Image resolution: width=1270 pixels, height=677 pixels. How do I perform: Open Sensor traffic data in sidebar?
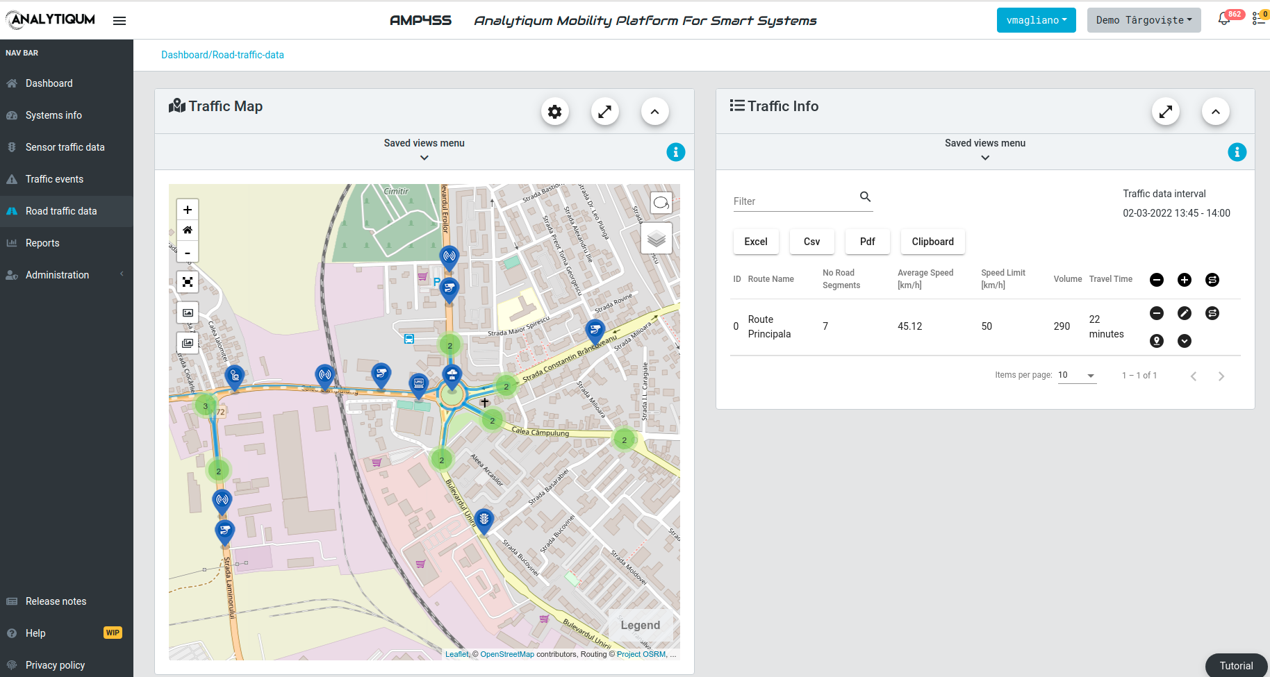[x=65, y=147]
